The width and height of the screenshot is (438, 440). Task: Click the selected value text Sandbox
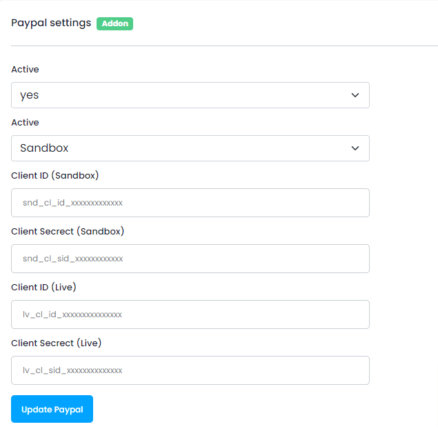tap(44, 148)
